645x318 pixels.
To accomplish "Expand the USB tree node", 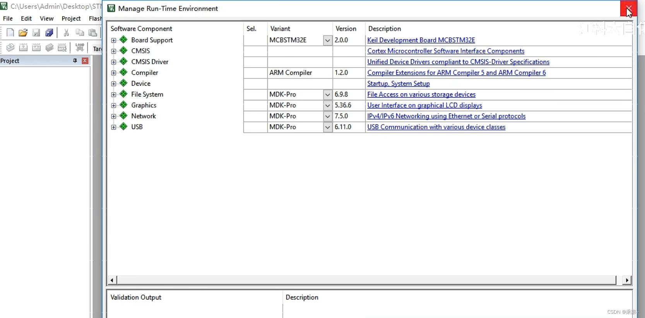I will click(x=113, y=127).
